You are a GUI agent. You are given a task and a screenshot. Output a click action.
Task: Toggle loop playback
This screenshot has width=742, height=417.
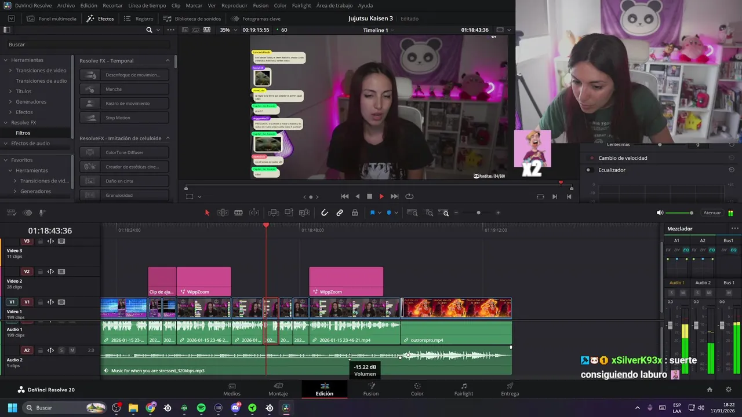click(409, 196)
